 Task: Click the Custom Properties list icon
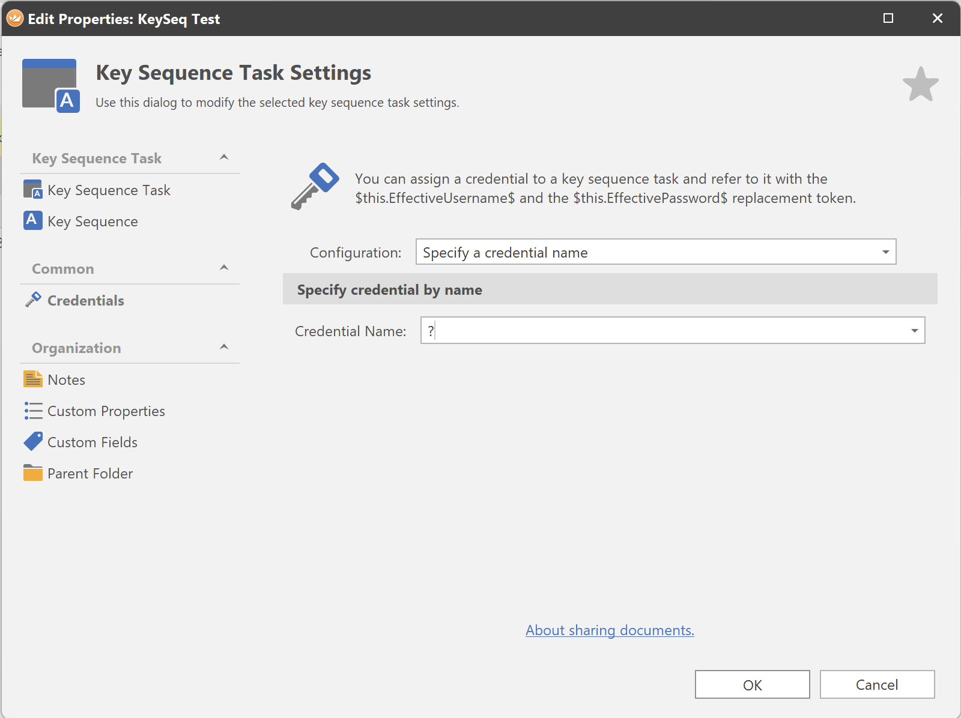tap(33, 411)
